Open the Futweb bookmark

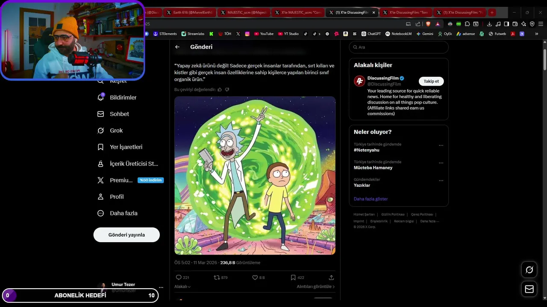[x=497, y=34]
